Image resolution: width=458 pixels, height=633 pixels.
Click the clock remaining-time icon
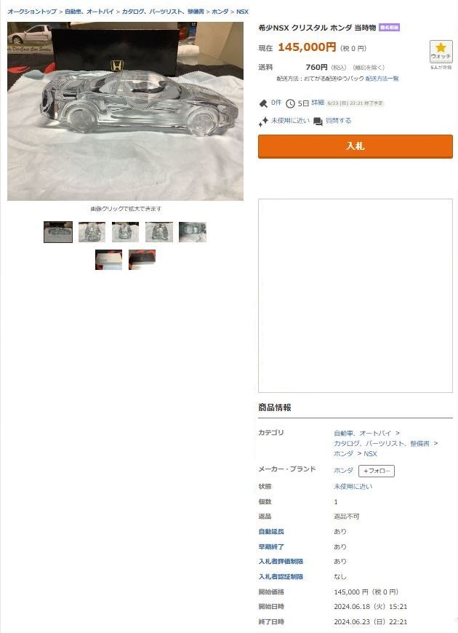pyautogui.click(x=290, y=104)
